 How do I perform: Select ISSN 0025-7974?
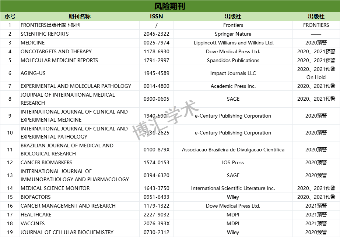click(x=156, y=43)
